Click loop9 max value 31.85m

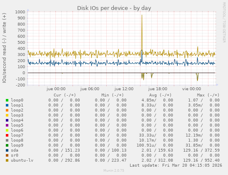(x=193, y=145)
